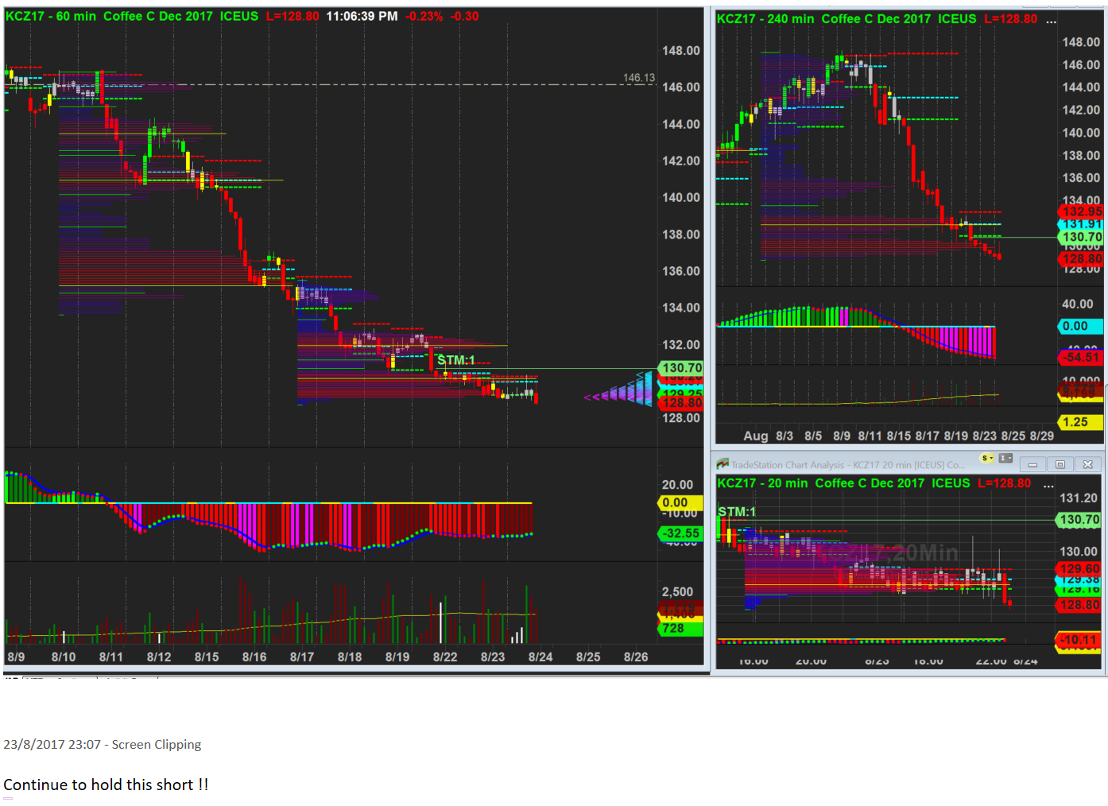Viewport: 1108px width, 806px height.
Task: Click the "KCZ17 - 20 min" chart title
Action: pyautogui.click(x=762, y=483)
